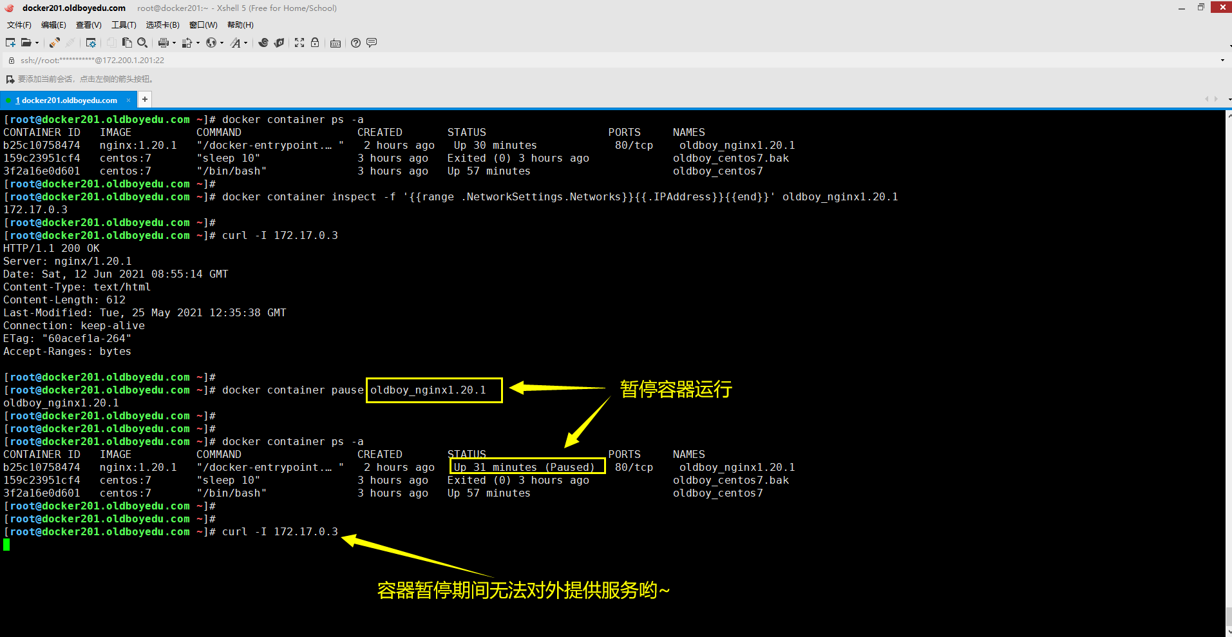Toggle full screen mode icon

[x=299, y=43]
